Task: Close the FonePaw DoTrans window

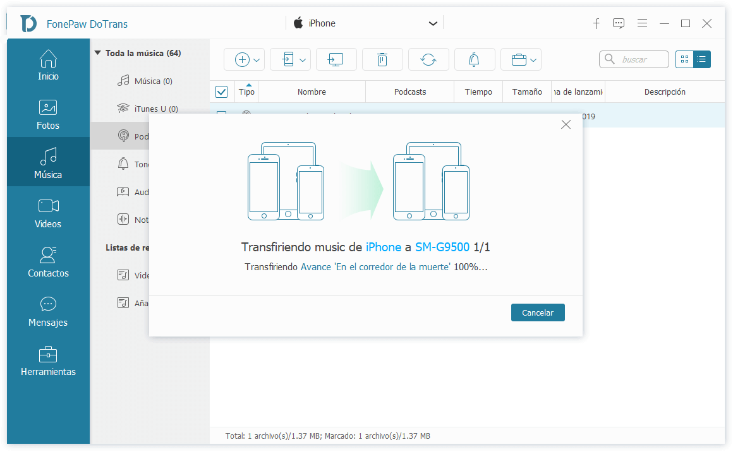Action: click(707, 23)
